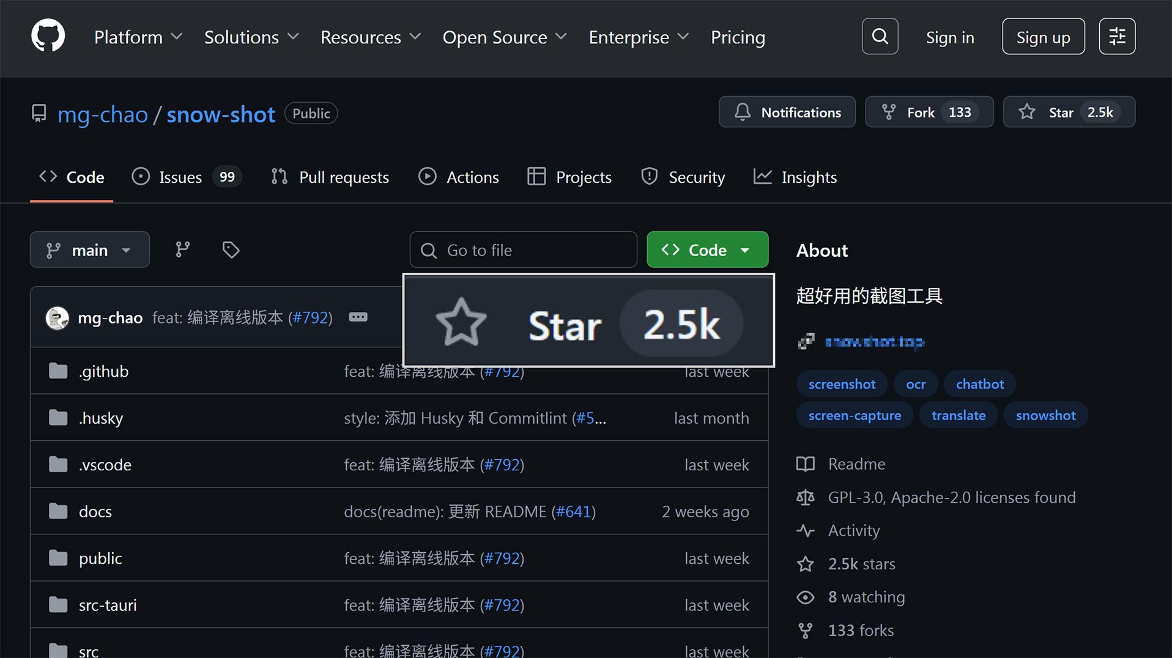Expand the main branch selector
This screenshot has width=1172, height=658.
[x=89, y=250]
